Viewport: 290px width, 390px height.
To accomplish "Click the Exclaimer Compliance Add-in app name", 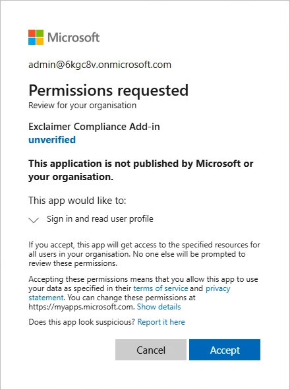I will (94, 127).
